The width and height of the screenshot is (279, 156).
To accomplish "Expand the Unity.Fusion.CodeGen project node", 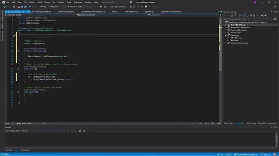I will [x=225, y=43].
